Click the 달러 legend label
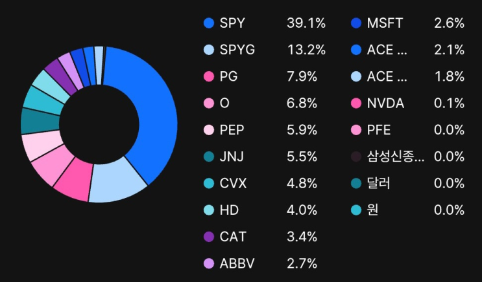 [x=379, y=183]
